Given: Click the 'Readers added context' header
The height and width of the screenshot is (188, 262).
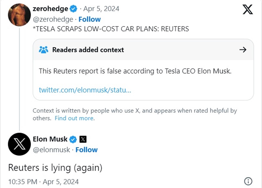Looking at the screenshot, I should (88, 50).
